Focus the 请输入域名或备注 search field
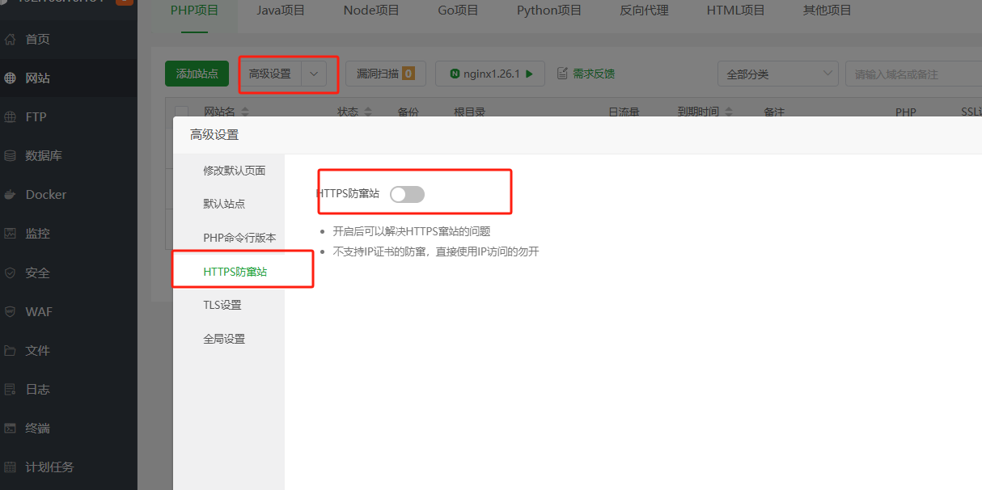 913,74
